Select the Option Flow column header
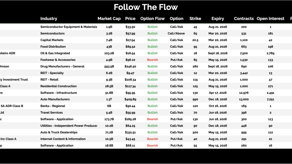Viewport: 292px width, 164px height. pyautogui.click(x=152, y=19)
